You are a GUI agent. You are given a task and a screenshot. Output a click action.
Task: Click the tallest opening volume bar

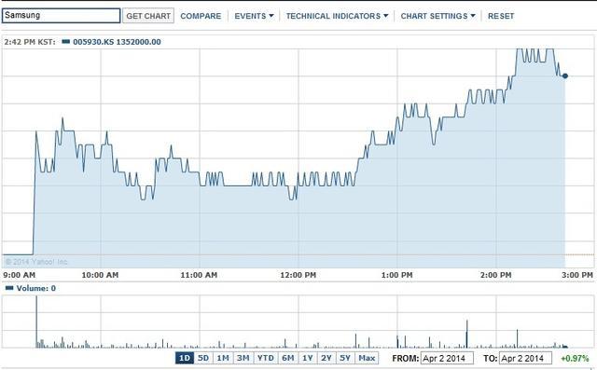(36, 322)
